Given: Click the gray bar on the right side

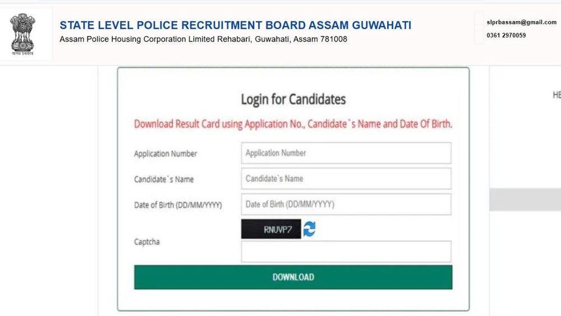Looking at the screenshot, I should click(525, 199).
